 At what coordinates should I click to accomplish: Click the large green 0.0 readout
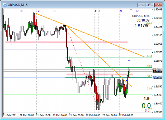point(146,106)
